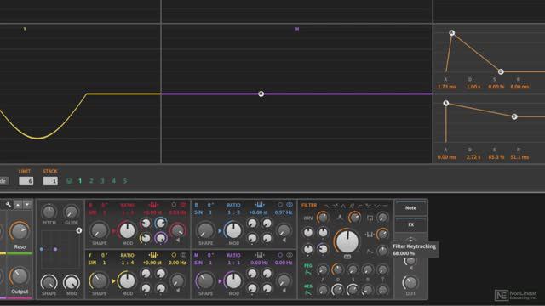
Task: Open SIN waveform selector of magenta oscillator
Action: (198, 263)
